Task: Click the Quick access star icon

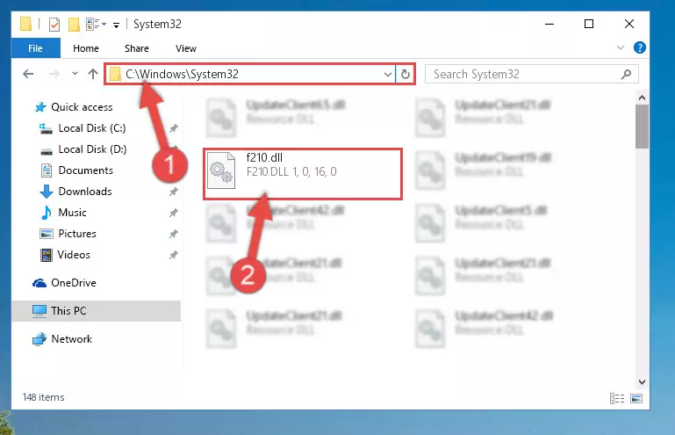Action: 40,107
